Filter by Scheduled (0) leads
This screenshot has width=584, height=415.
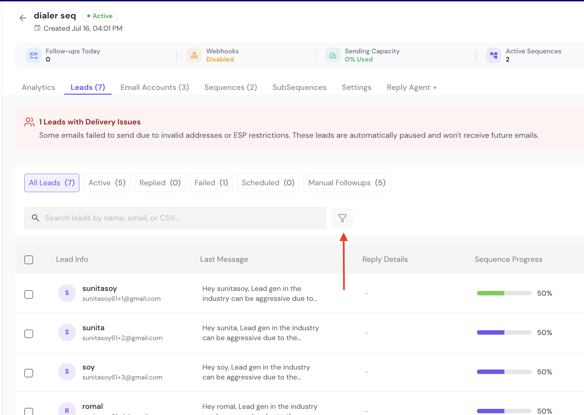coord(268,183)
